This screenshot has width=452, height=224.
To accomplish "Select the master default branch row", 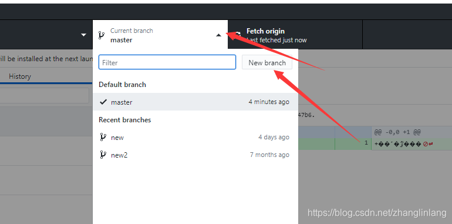I will (x=195, y=102).
